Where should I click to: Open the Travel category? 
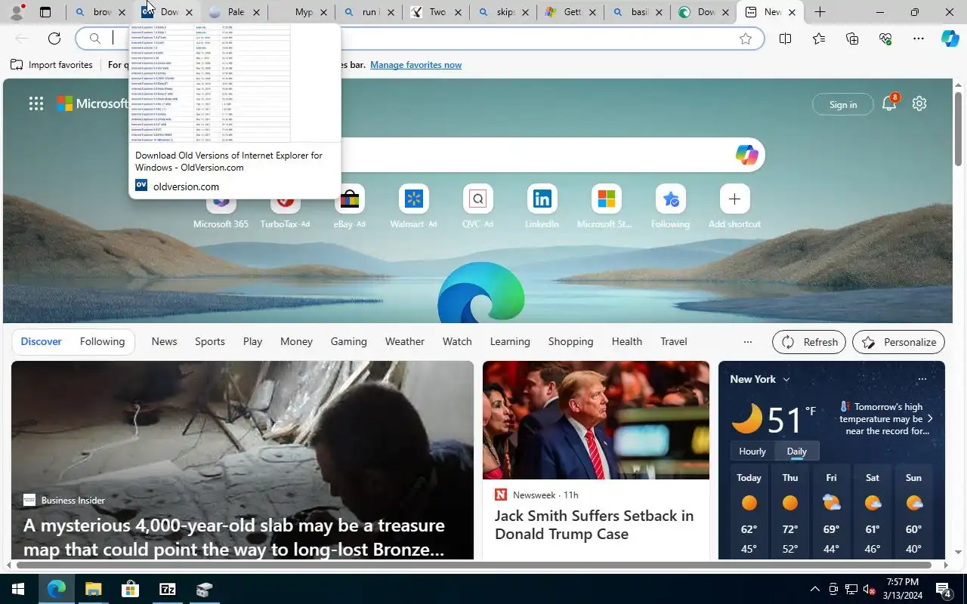(674, 341)
